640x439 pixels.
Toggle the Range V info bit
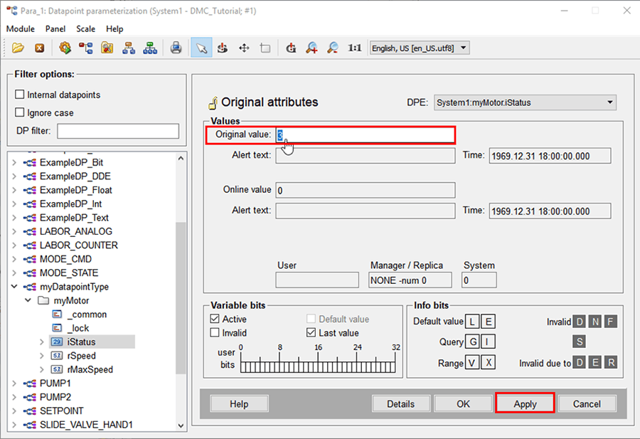tap(472, 362)
